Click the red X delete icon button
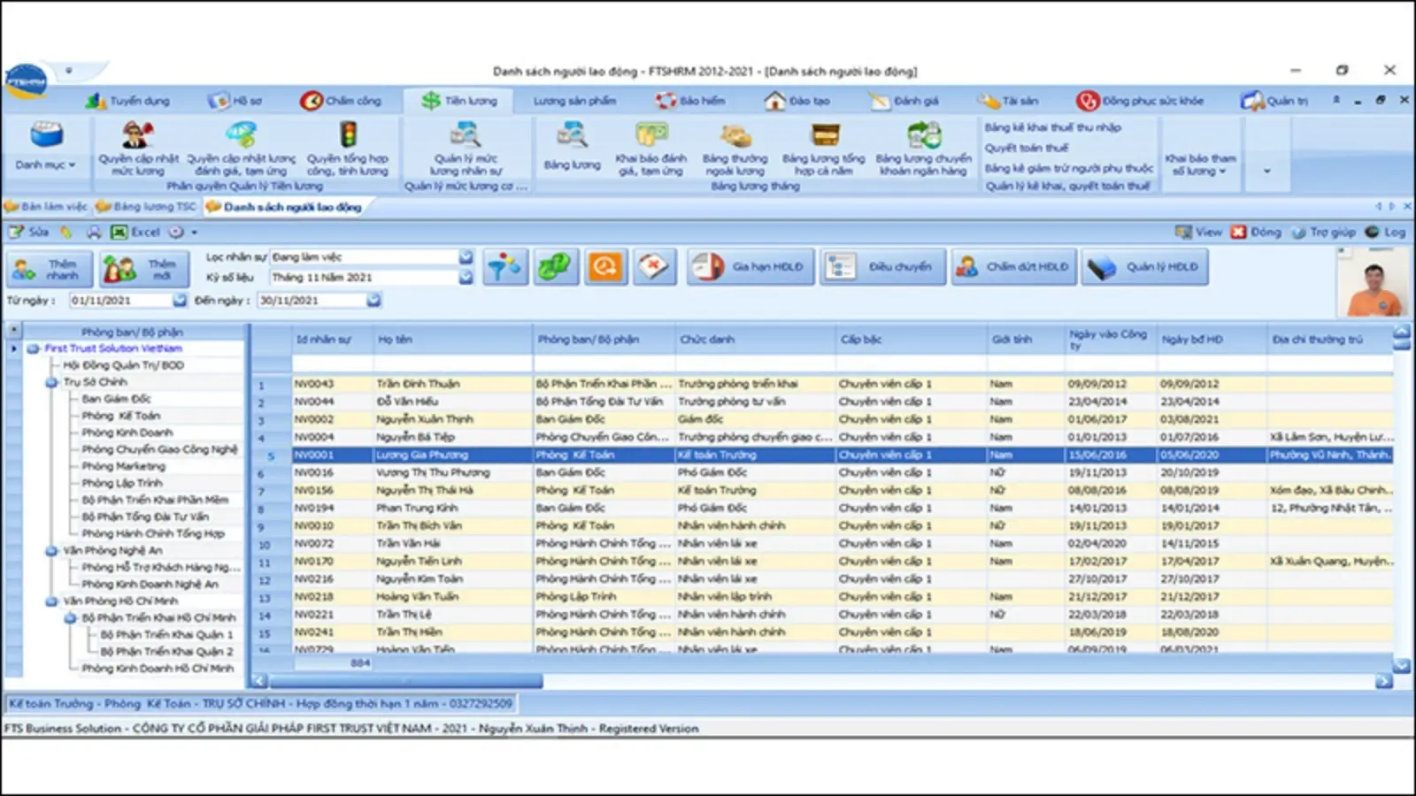1416x796 pixels. (655, 266)
